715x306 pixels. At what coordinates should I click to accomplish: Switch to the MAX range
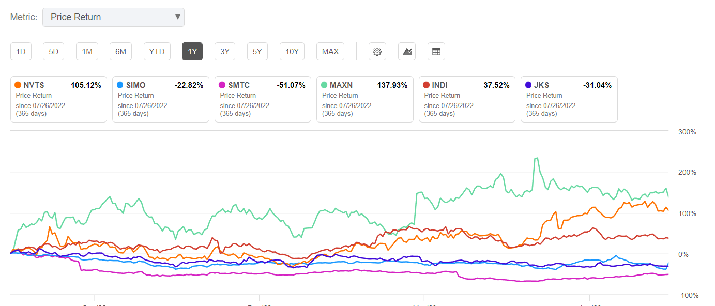[330, 51]
